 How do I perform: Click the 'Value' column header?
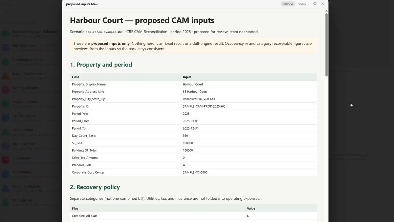click(x=281, y=209)
